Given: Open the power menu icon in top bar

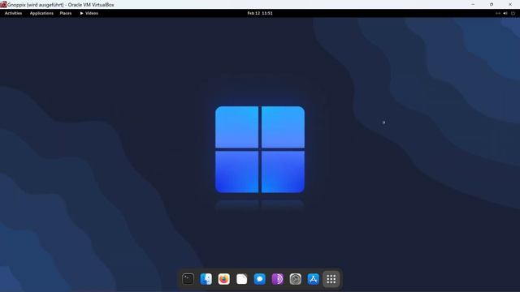Looking at the screenshot, I should tap(513, 13).
